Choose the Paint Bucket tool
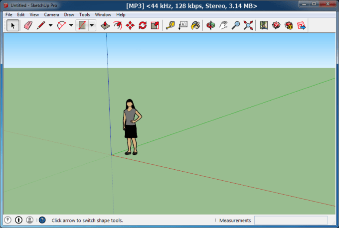This screenshot has width=339, height=228. (195, 25)
